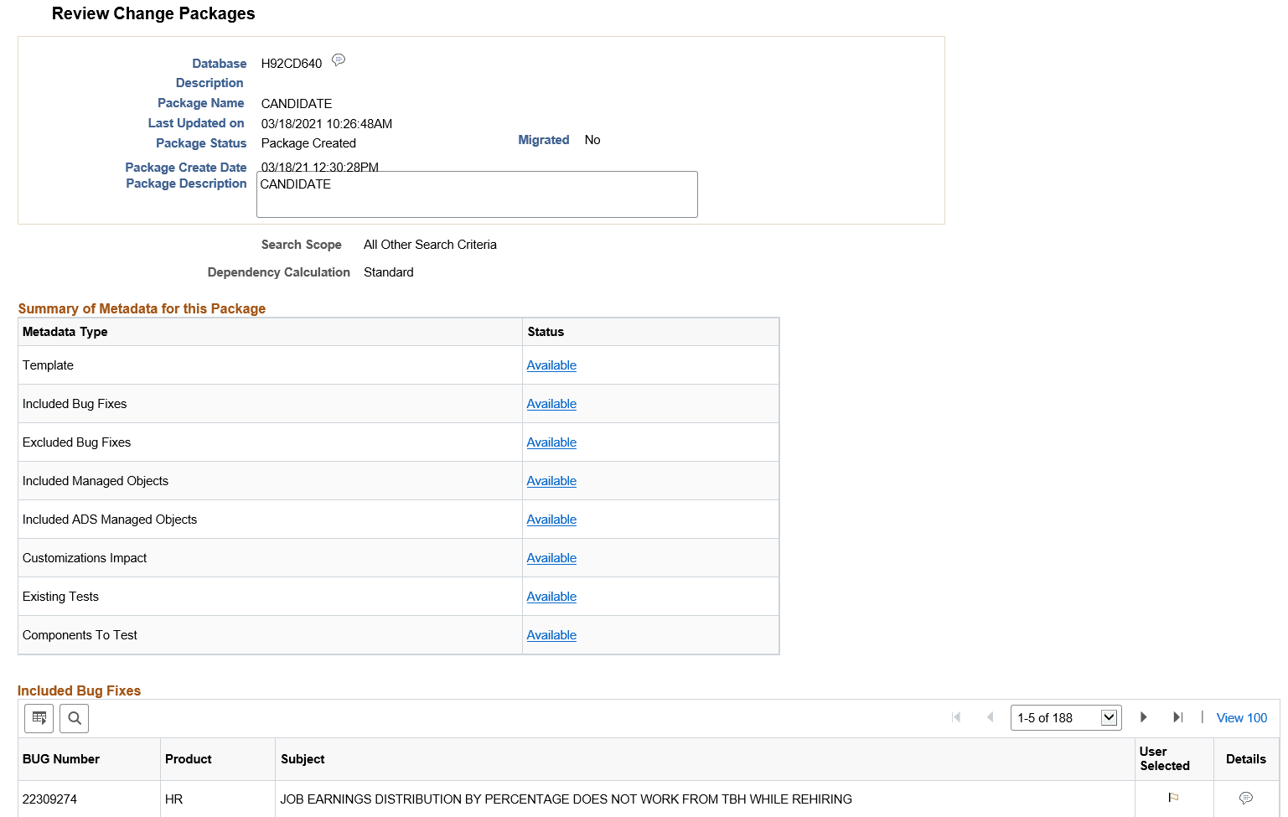1288x817 pixels.
Task: Sort by the Product column header
Action: click(189, 759)
